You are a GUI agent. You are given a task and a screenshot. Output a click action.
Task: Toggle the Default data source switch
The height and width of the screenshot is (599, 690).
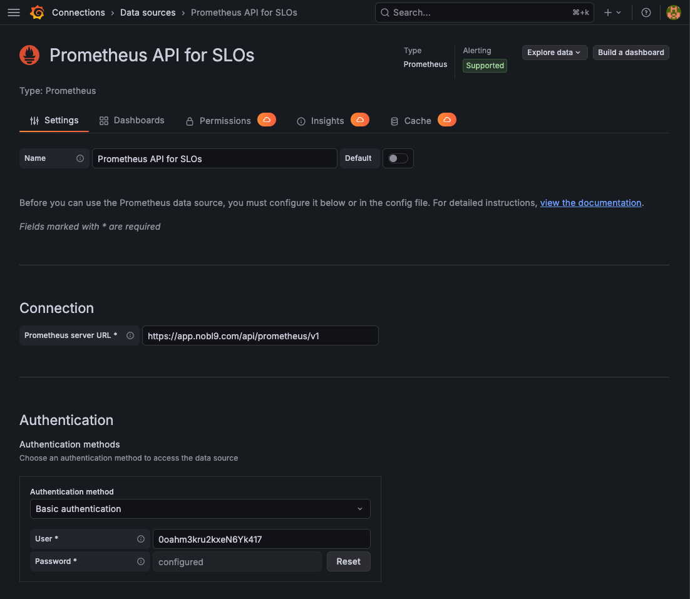click(398, 158)
